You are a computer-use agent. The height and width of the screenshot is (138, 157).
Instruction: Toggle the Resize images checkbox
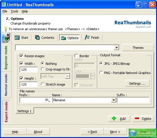tap(21, 56)
